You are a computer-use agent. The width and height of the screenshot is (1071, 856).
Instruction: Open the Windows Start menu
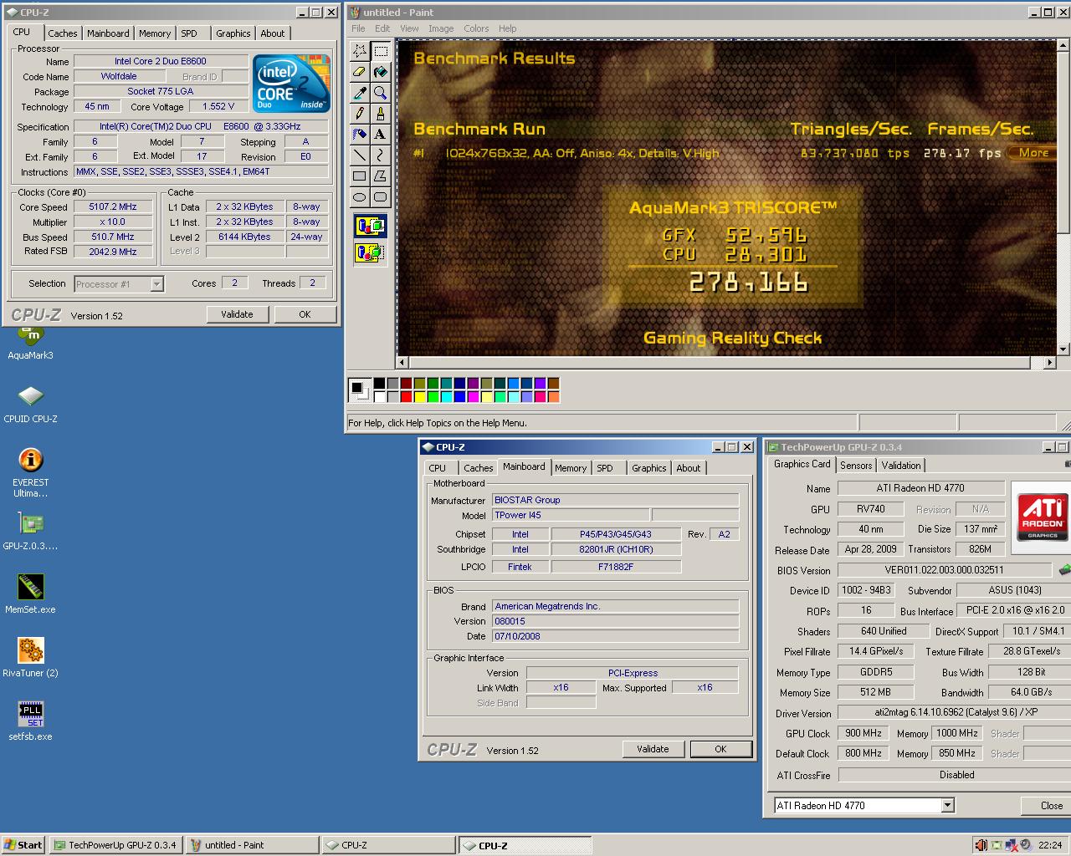[x=23, y=845]
